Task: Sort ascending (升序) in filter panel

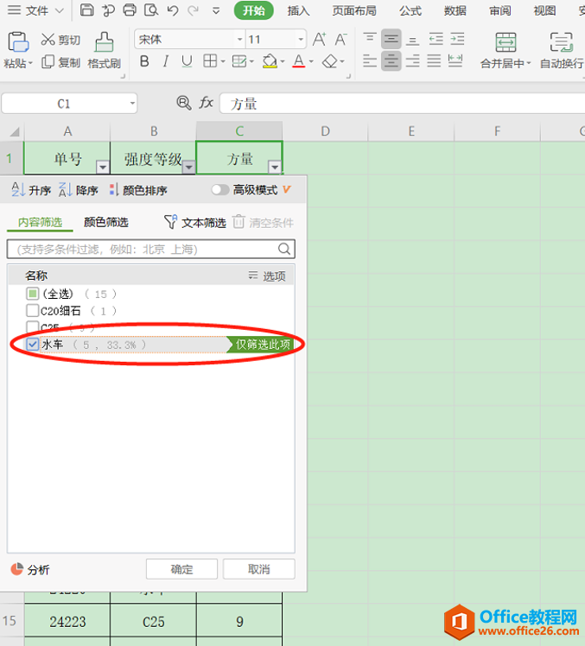Action: pos(31,190)
